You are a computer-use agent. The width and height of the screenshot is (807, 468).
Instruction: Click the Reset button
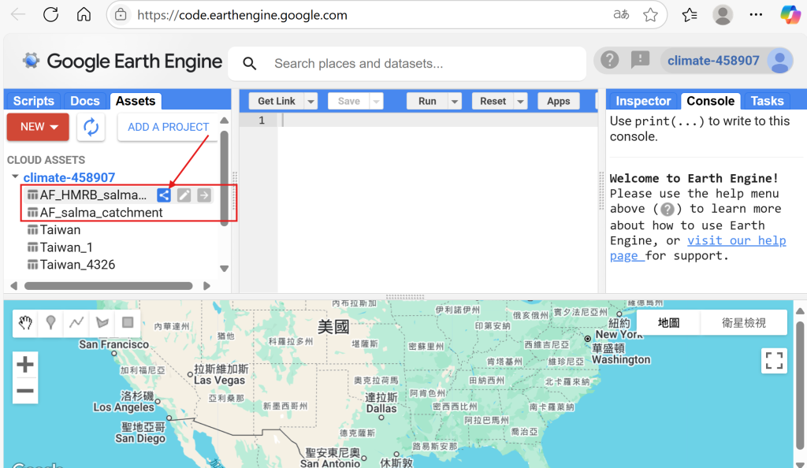[493, 102]
